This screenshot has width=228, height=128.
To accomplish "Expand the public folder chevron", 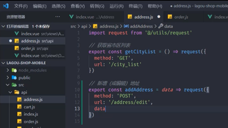I will [x=8, y=77].
